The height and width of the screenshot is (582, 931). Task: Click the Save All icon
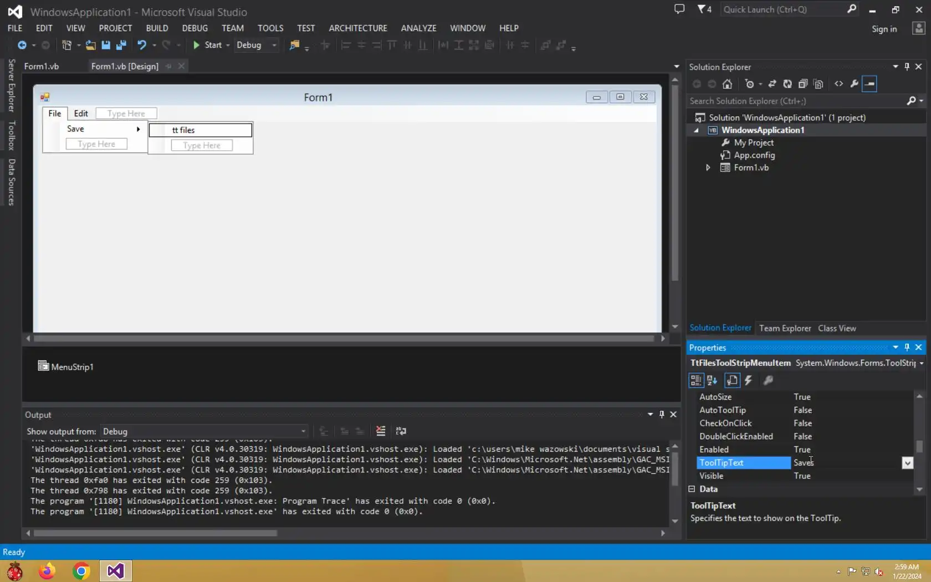pyautogui.click(x=121, y=45)
